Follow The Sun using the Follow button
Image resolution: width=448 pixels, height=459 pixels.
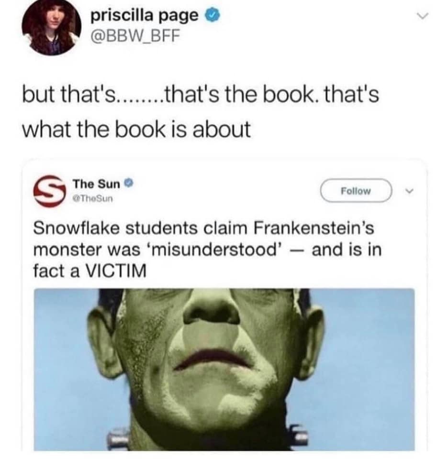pyautogui.click(x=356, y=191)
